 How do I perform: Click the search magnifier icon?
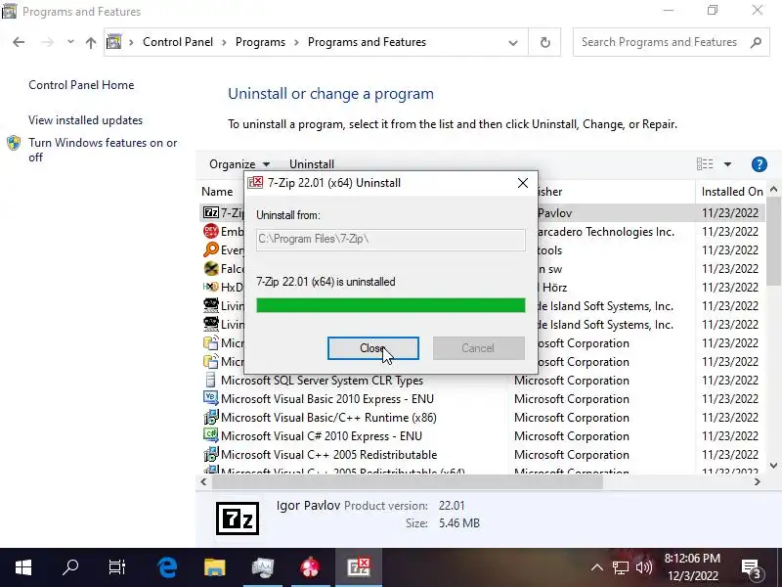point(756,42)
